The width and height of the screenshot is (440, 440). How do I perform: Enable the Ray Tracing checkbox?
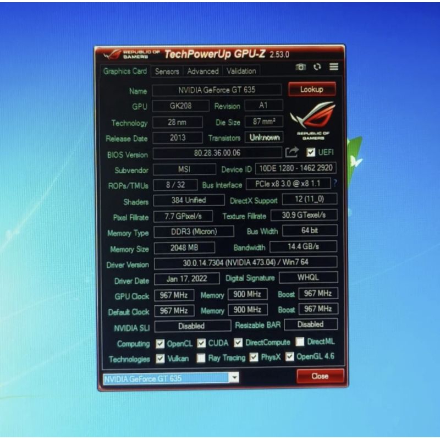[201, 358]
